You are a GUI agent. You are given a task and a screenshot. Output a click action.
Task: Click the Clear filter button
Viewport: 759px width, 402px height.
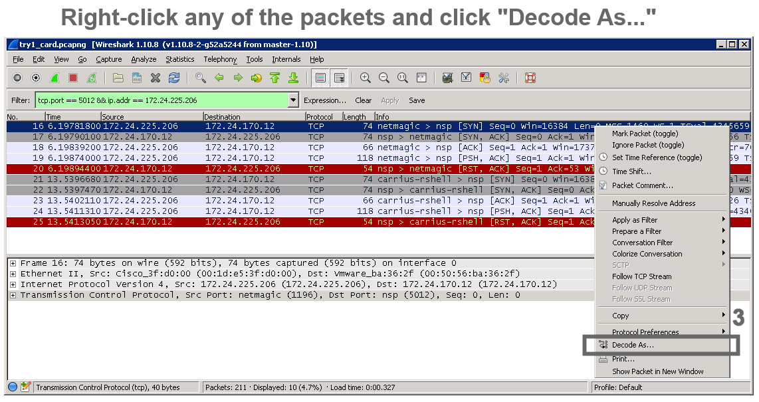pyautogui.click(x=363, y=100)
